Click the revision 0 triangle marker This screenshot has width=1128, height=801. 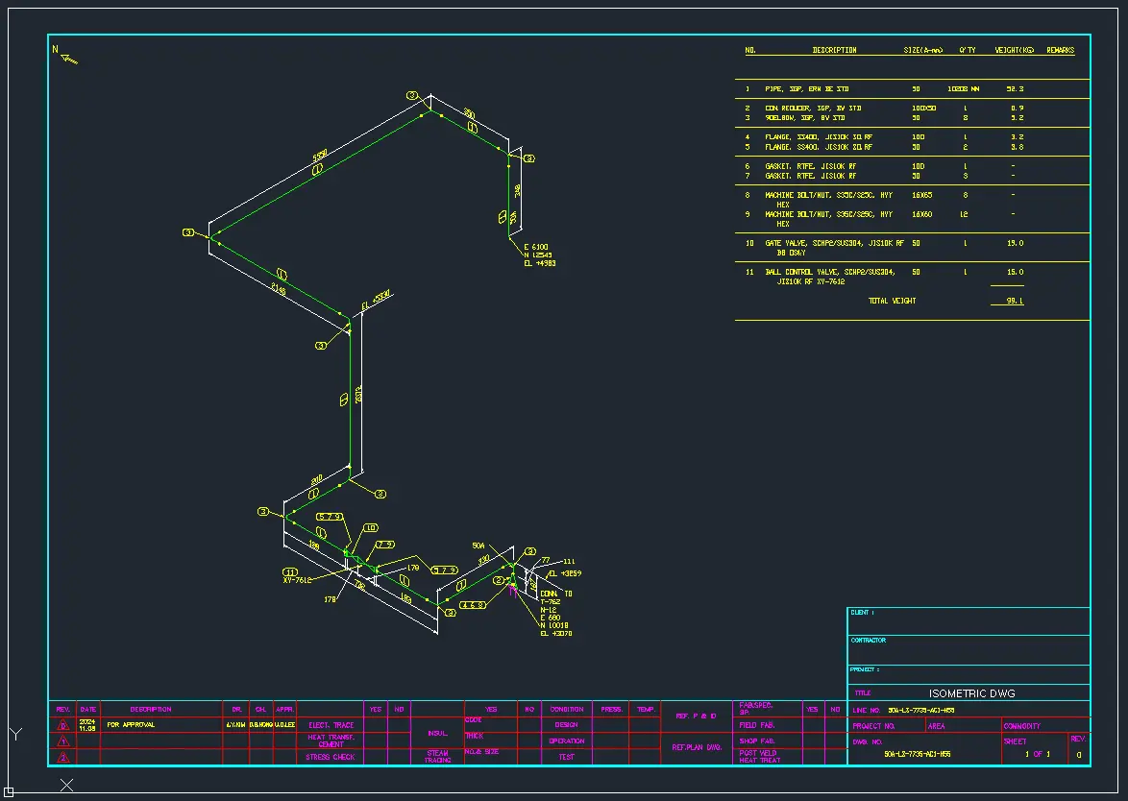tap(63, 725)
